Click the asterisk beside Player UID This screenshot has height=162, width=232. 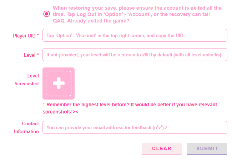(x=38, y=36)
